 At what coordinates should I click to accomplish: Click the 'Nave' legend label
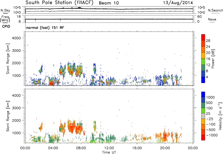(x=212, y=19)
